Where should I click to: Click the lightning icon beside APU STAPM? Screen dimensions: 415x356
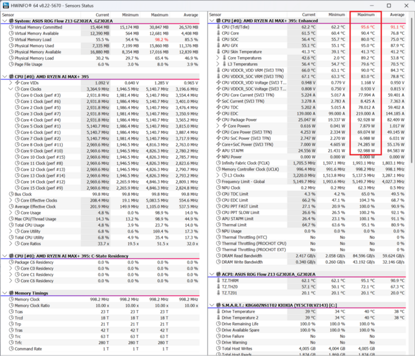point(219,151)
